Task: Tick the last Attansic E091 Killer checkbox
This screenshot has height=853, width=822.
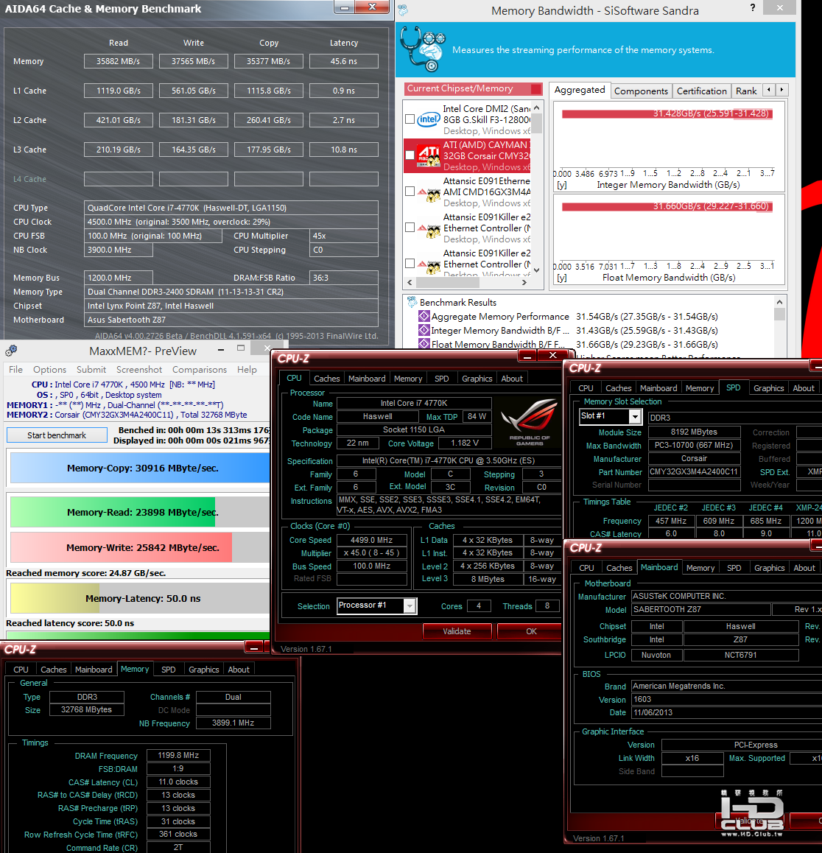Action: 410,263
